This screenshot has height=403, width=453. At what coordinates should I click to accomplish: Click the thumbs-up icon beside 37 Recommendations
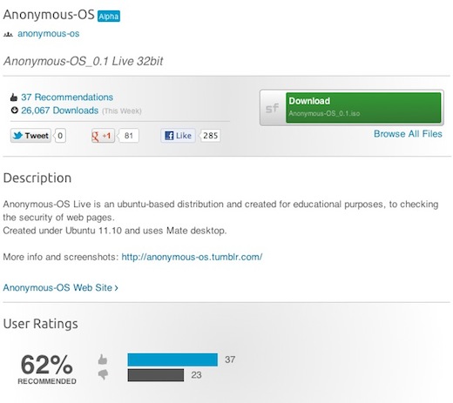[14, 97]
